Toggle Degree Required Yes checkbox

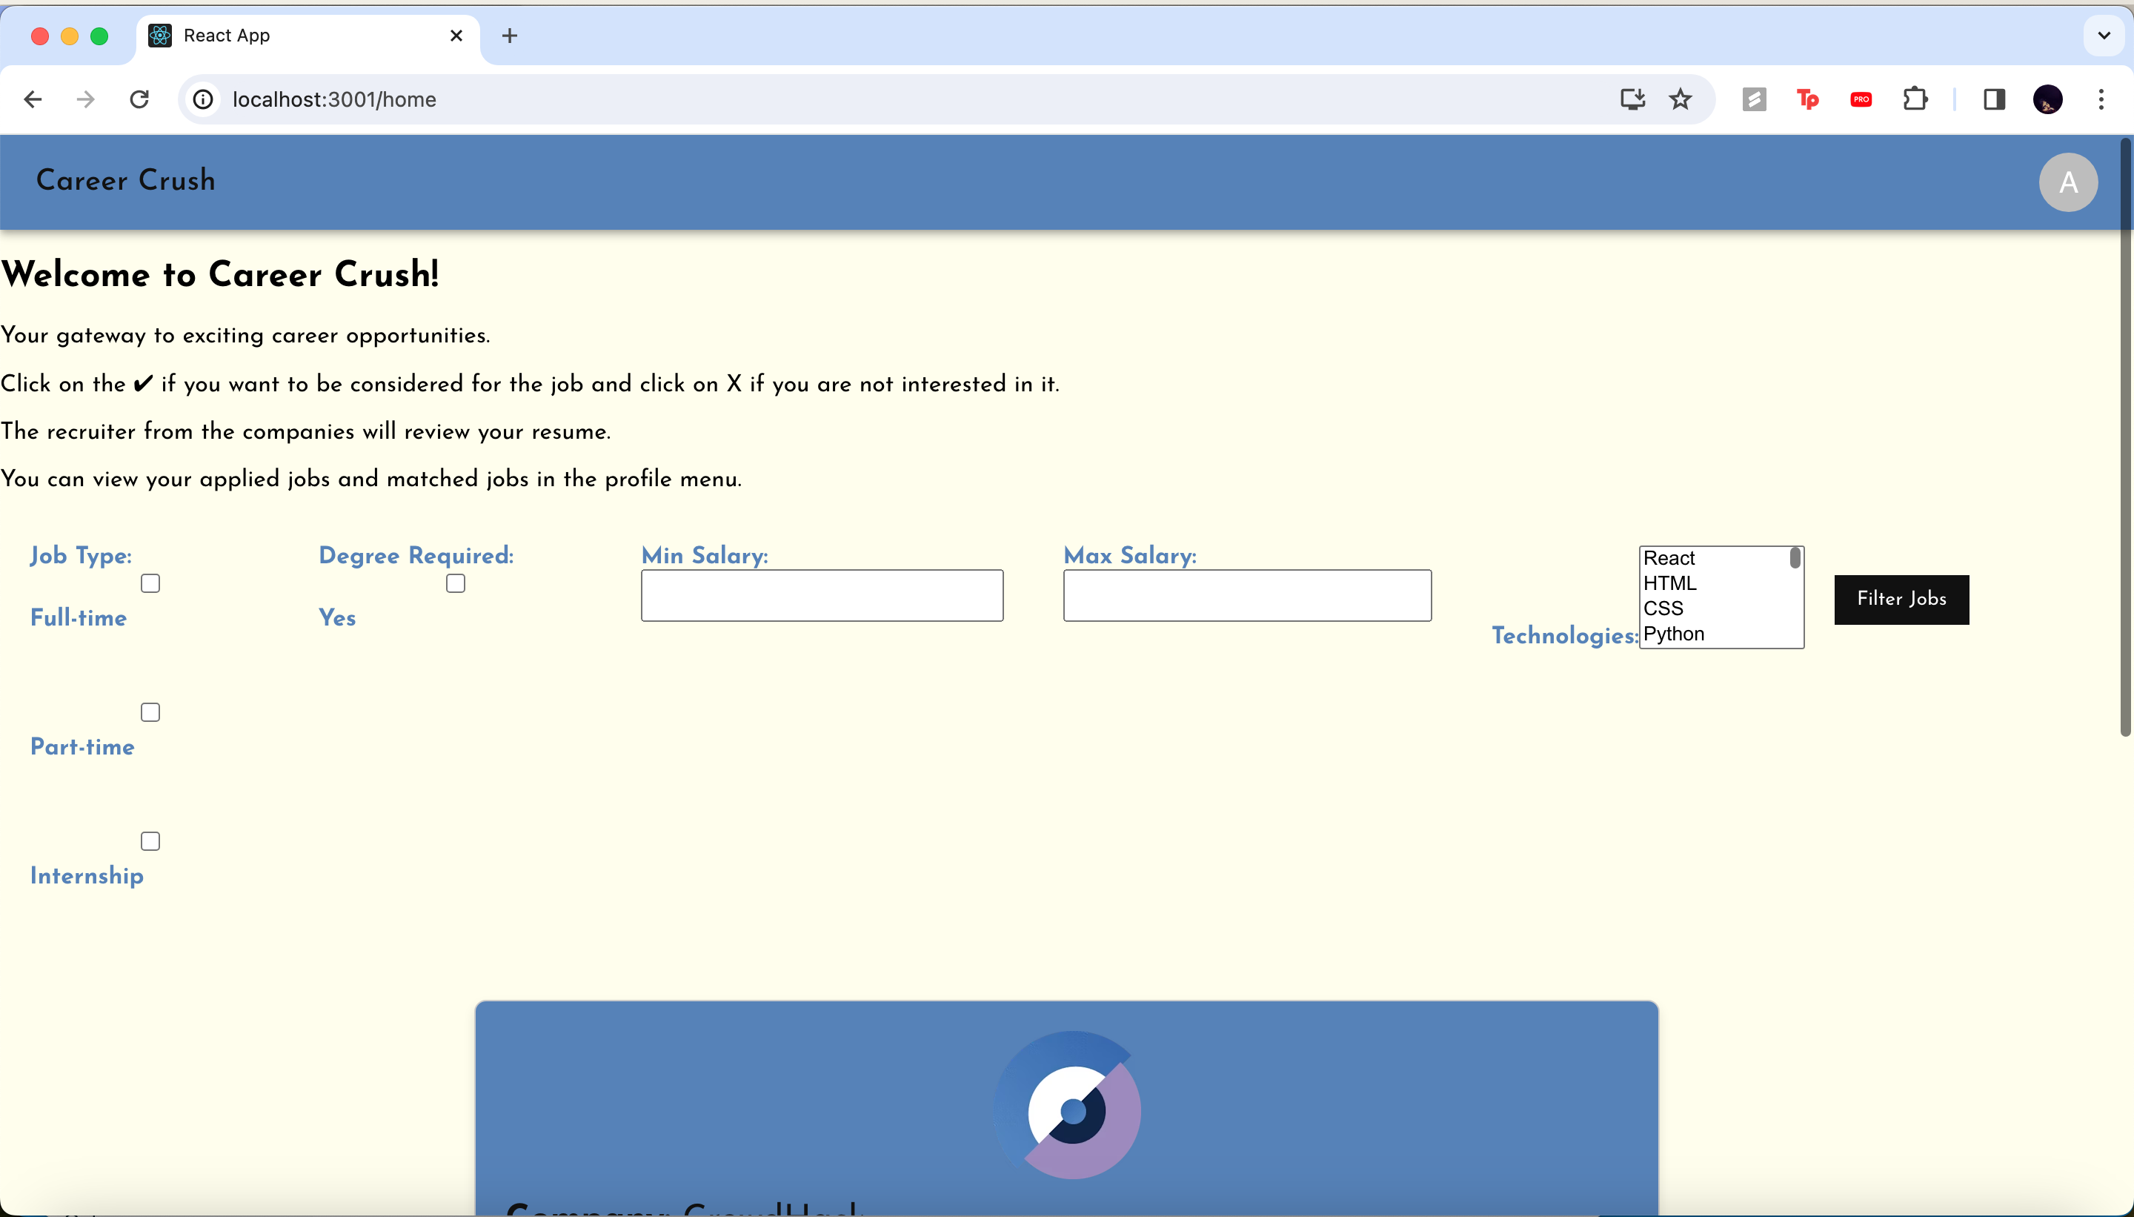[456, 583]
